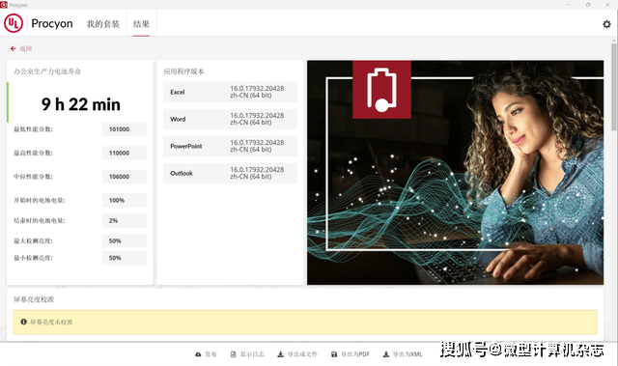
Task: Click the 最大检测亮度 50% value
Action: pos(125,240)
